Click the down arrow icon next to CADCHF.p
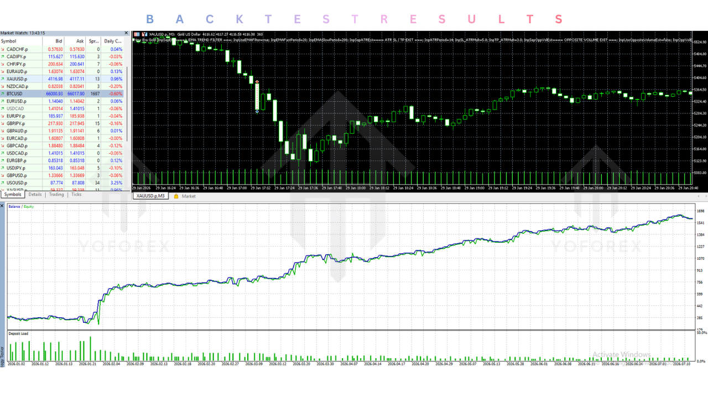708x398 pixels. [3, 49]
